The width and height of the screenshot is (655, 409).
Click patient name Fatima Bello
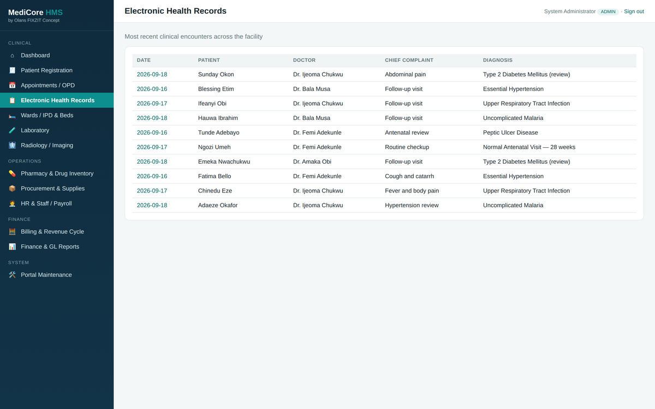pyautogui.click(x=215, y=176)
